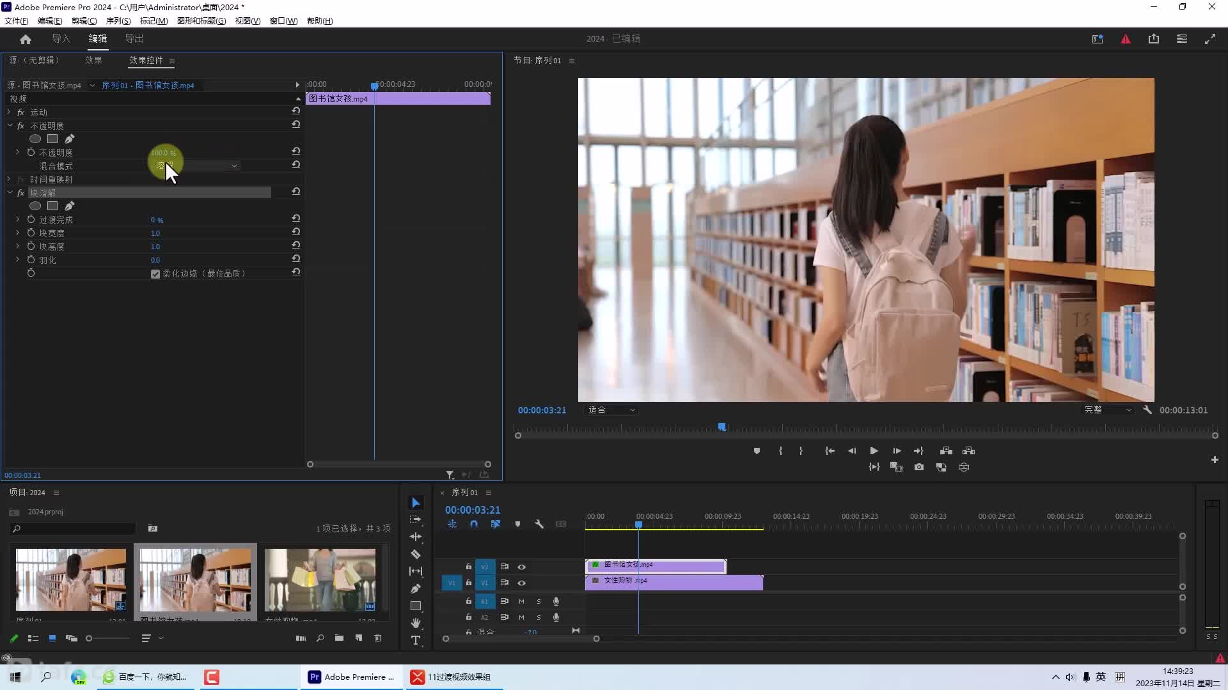Viewport: 1228px width, 690px height.
Task: Click the Mark In bracket button
Action: tap(780, 451)
